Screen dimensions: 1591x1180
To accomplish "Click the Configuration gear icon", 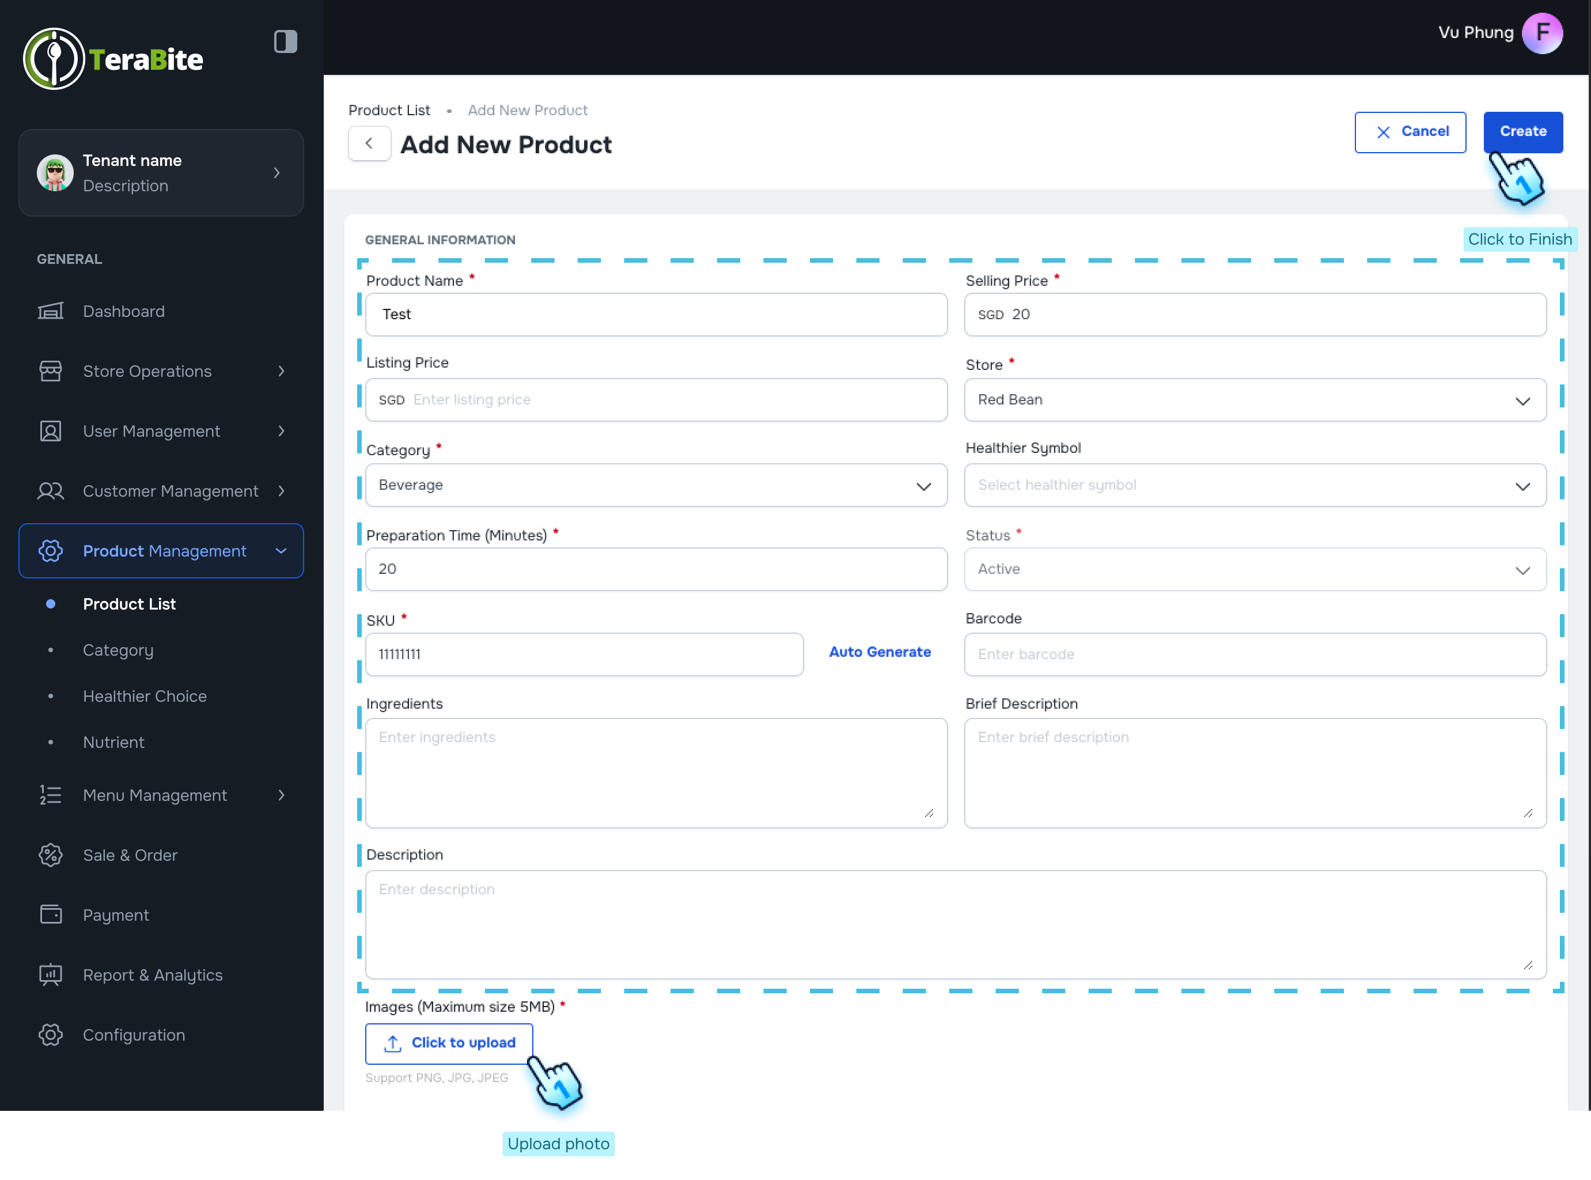I will pyautogui.click(x=50, y=1034).
